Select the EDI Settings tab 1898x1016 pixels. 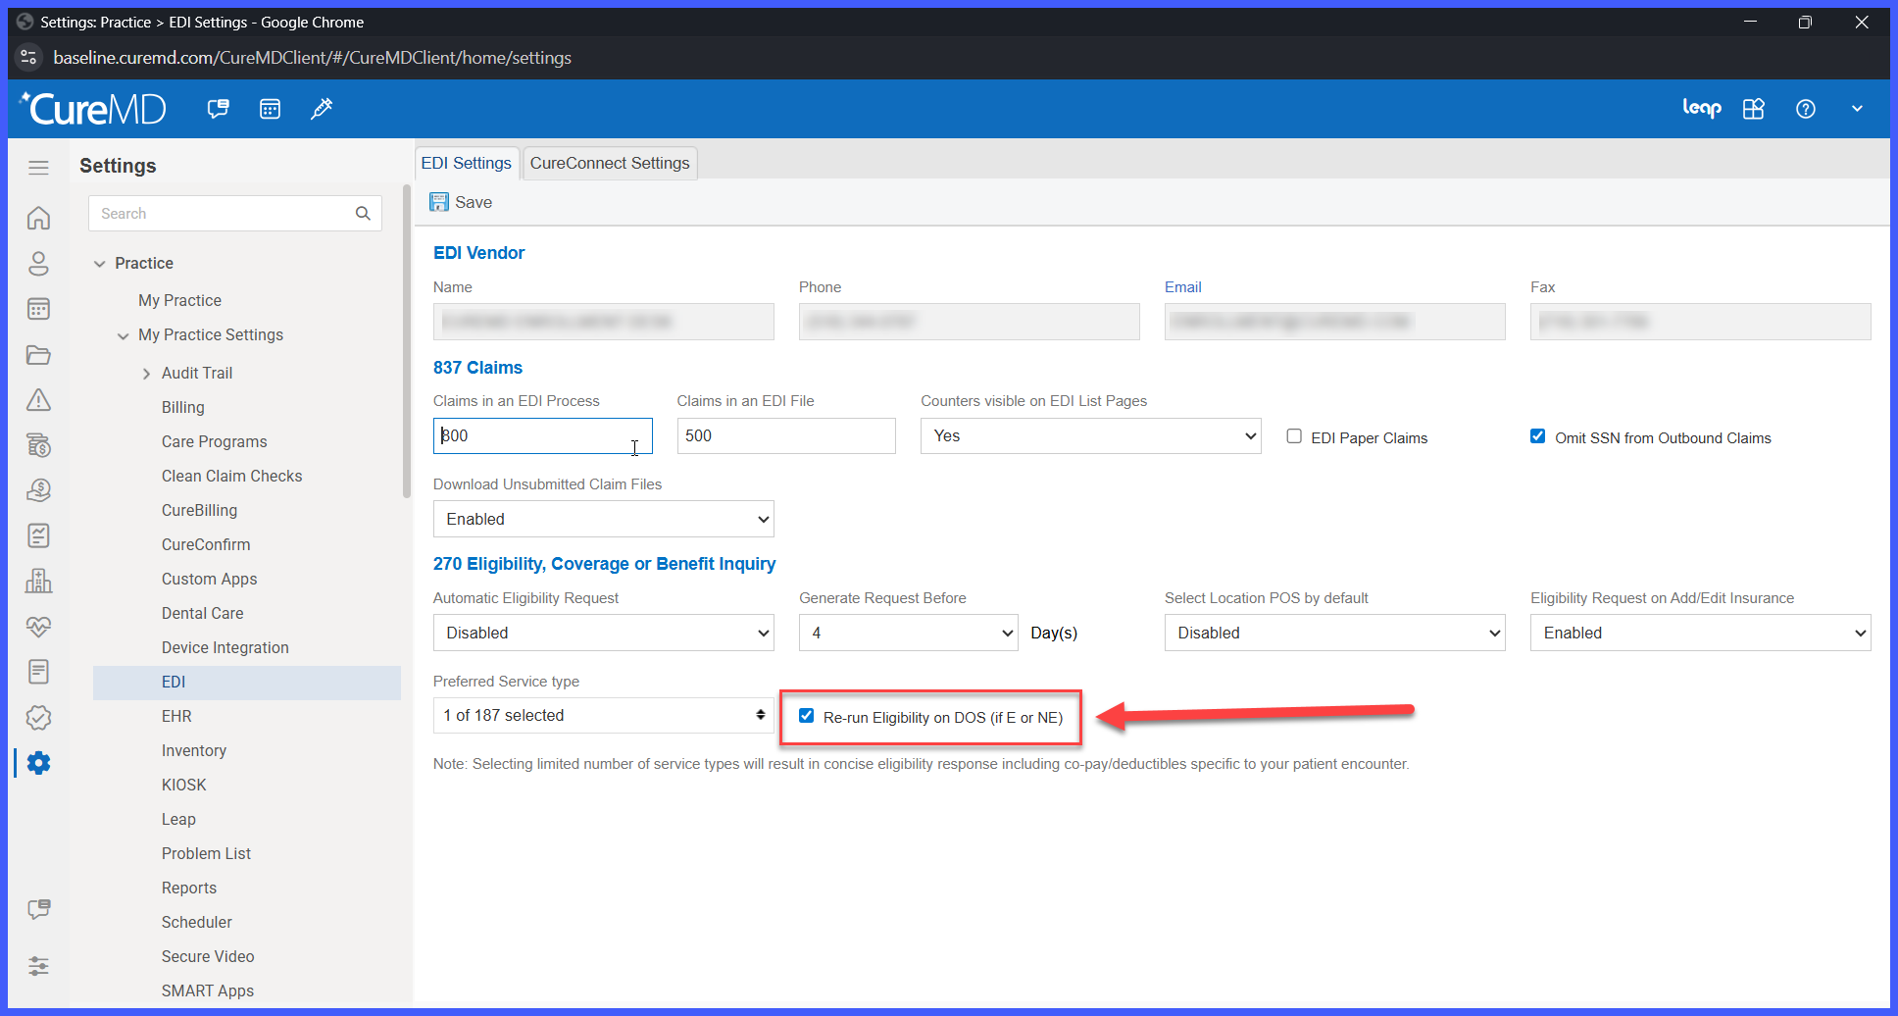pos(467,163)
